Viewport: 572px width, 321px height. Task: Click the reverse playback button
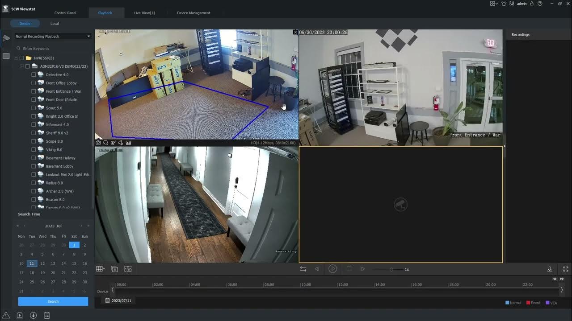click(317, 269)
